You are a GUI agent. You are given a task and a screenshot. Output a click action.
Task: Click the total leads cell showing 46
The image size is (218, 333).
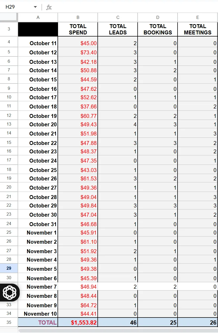pyautogui.click(x=118, y=322)
